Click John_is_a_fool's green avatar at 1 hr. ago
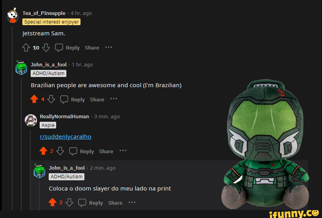This screenshot has height=218, width=322. (21, 67)
